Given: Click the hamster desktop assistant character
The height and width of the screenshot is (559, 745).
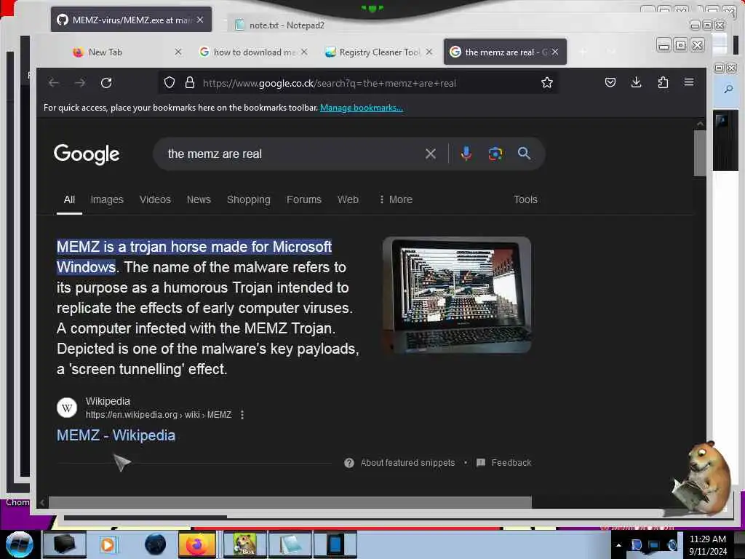Looking at the screenshot, I should coord(702,477).
